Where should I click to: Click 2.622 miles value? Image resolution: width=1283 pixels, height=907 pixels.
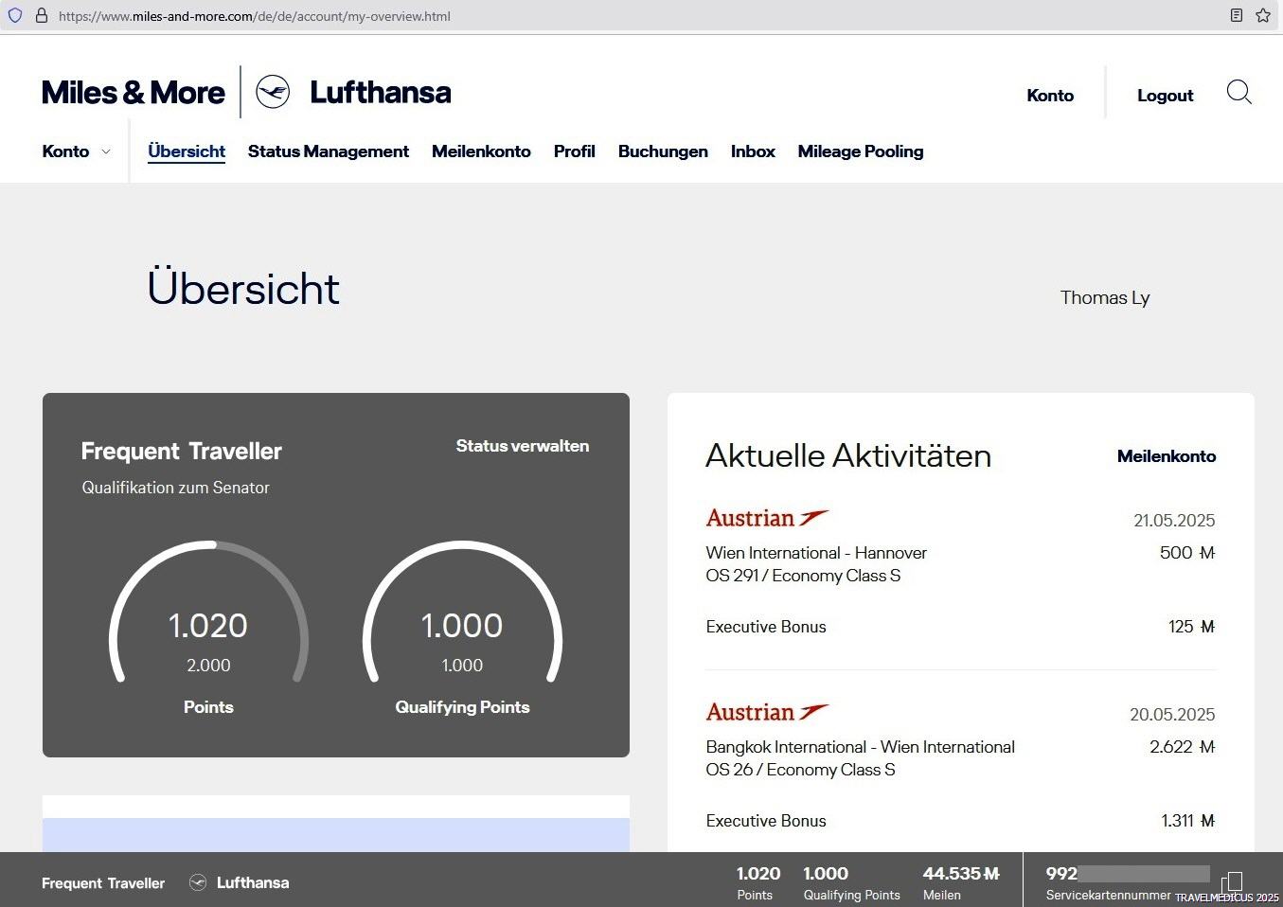click(x=1183, y=747)
